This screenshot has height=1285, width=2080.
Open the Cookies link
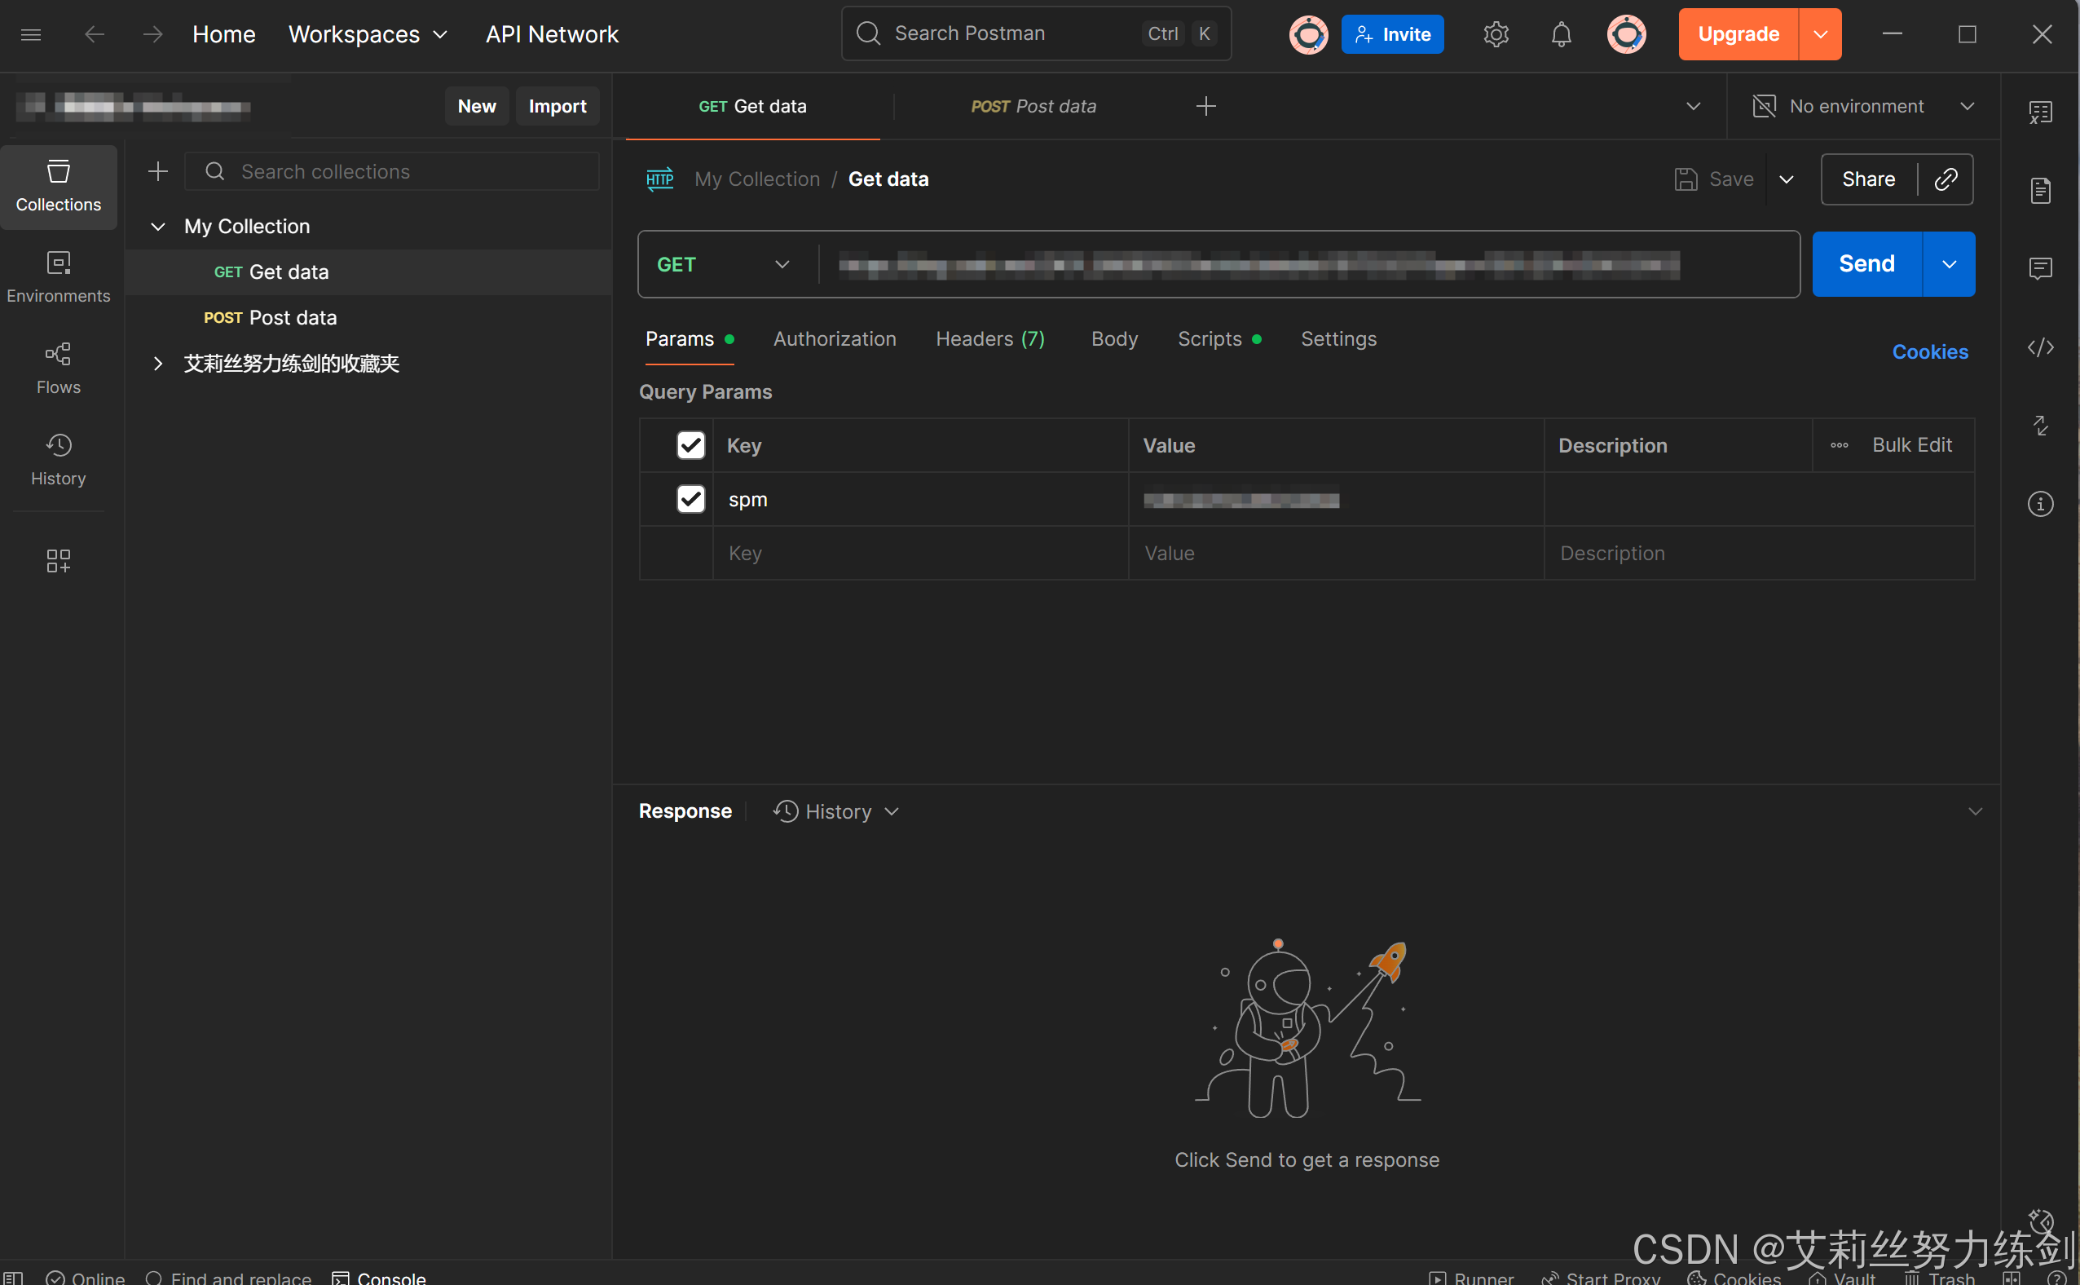1929,352
